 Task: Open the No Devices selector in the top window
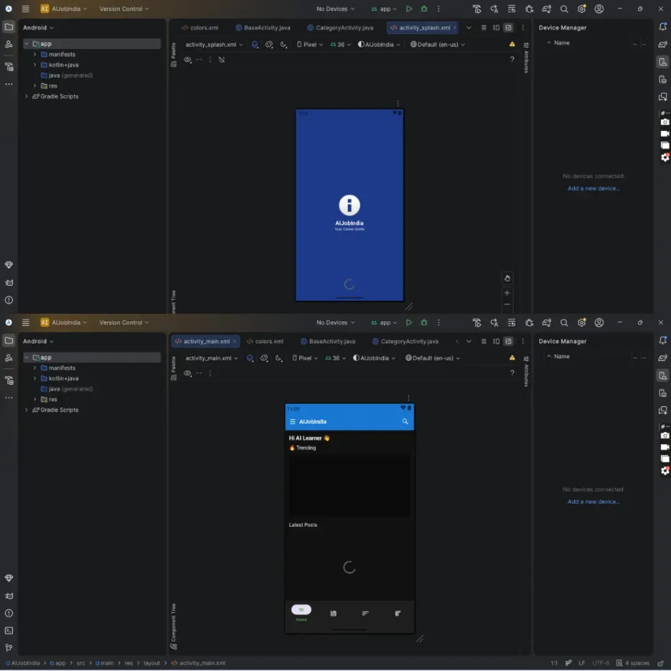tap(335, 9)
